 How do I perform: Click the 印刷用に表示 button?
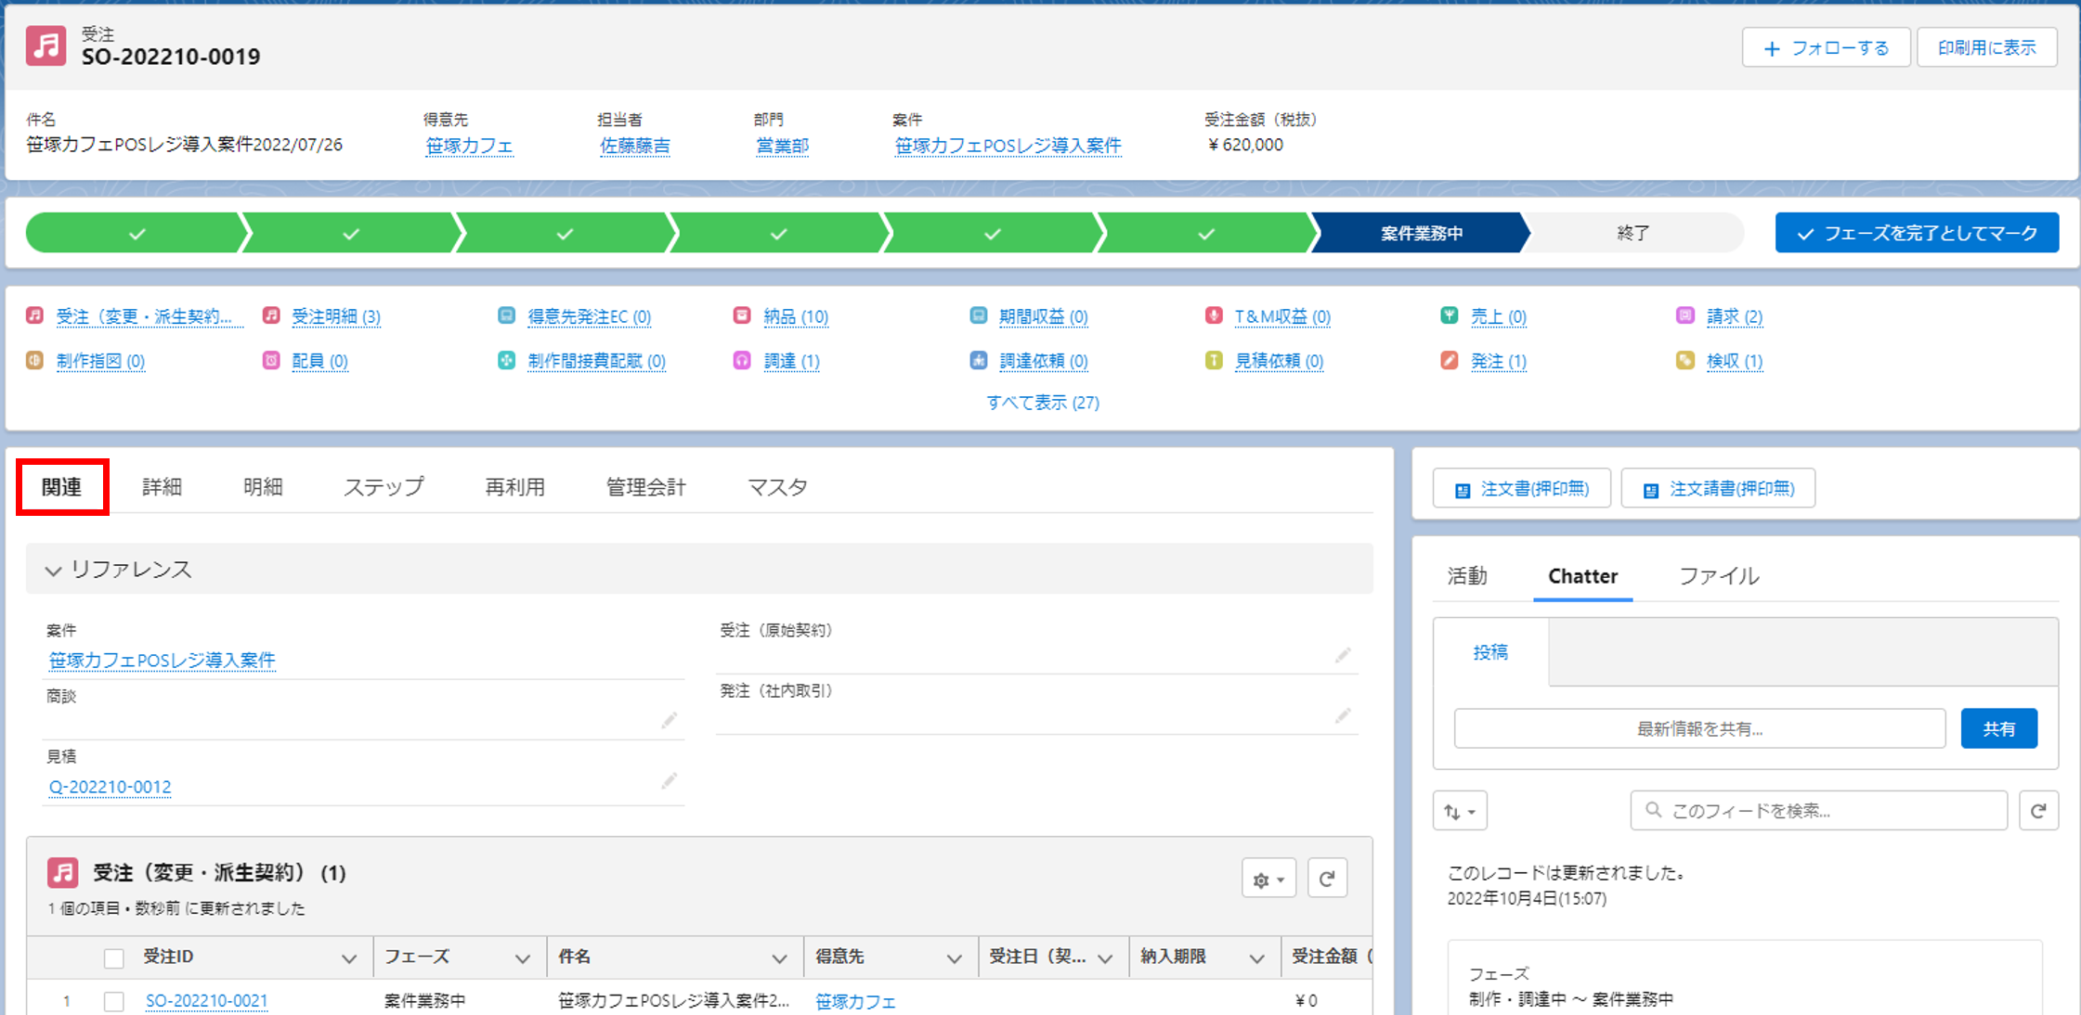tap(1987, 47)
